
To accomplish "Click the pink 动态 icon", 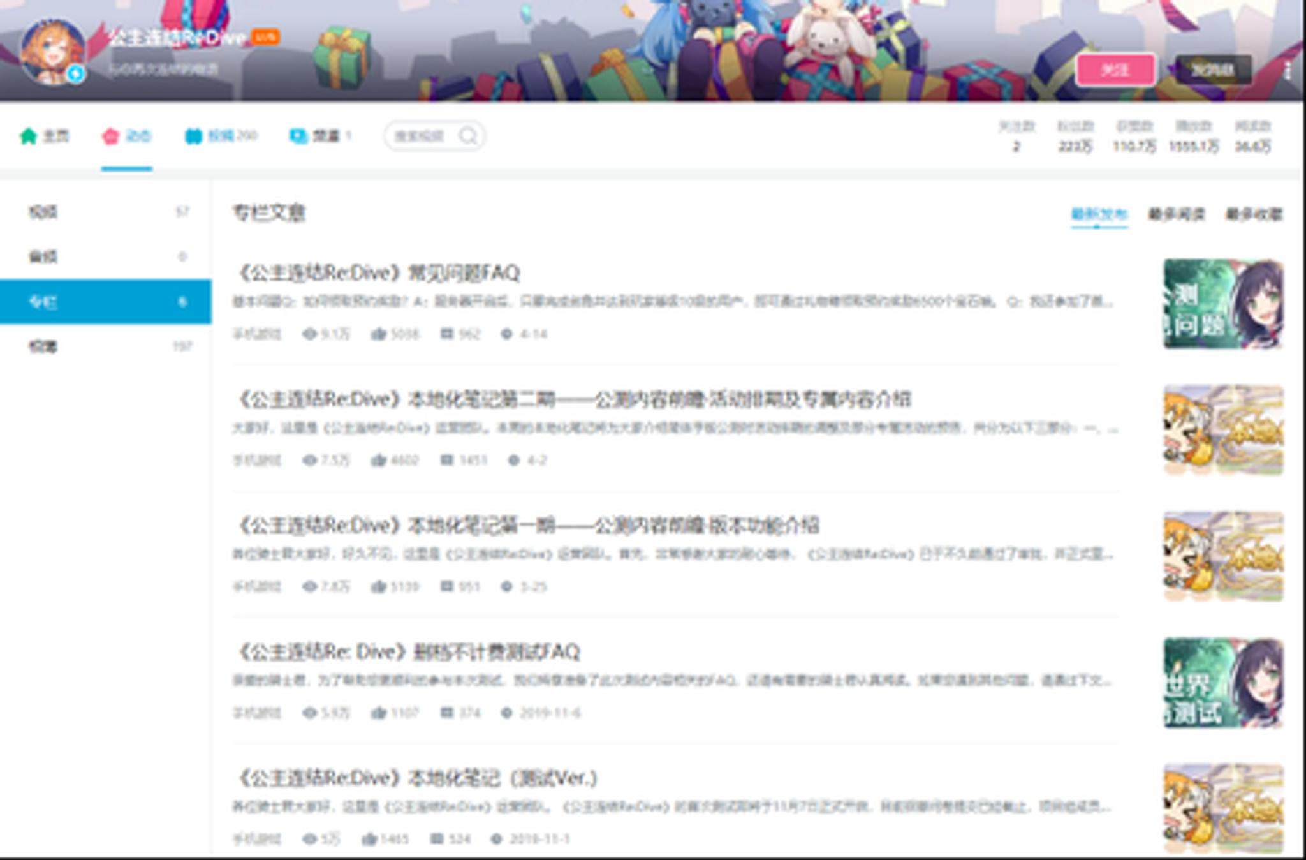I will click(x=110, y=136).
